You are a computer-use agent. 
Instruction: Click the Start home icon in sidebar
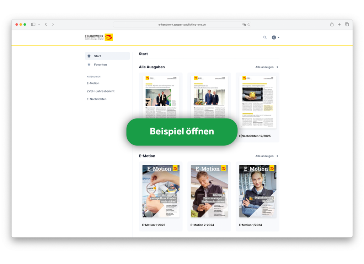(89, 56)
